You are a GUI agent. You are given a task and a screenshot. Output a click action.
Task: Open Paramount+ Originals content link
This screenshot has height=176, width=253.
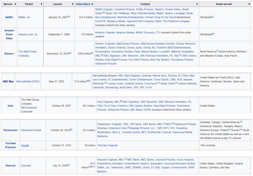[109, 124]
